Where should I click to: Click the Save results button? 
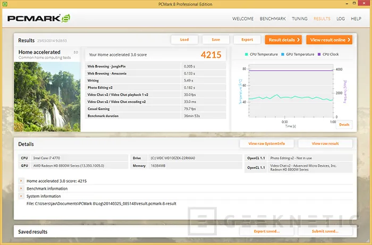point(216,40)
